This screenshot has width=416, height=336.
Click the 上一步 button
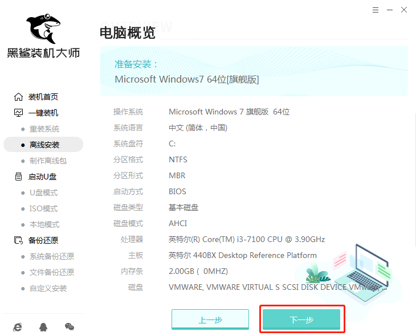[210, 319]
